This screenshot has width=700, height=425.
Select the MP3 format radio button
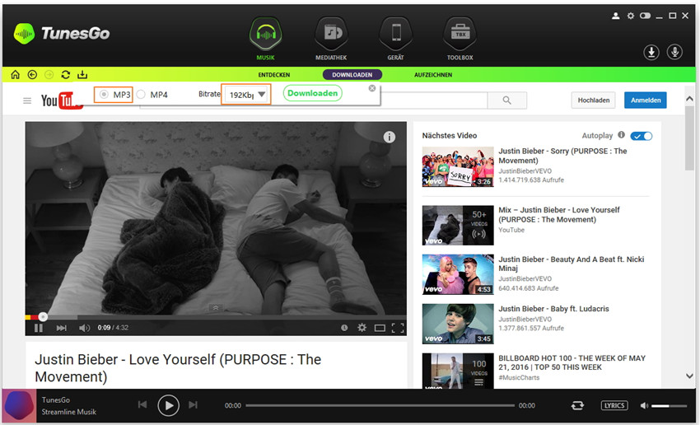pos(104,95)
